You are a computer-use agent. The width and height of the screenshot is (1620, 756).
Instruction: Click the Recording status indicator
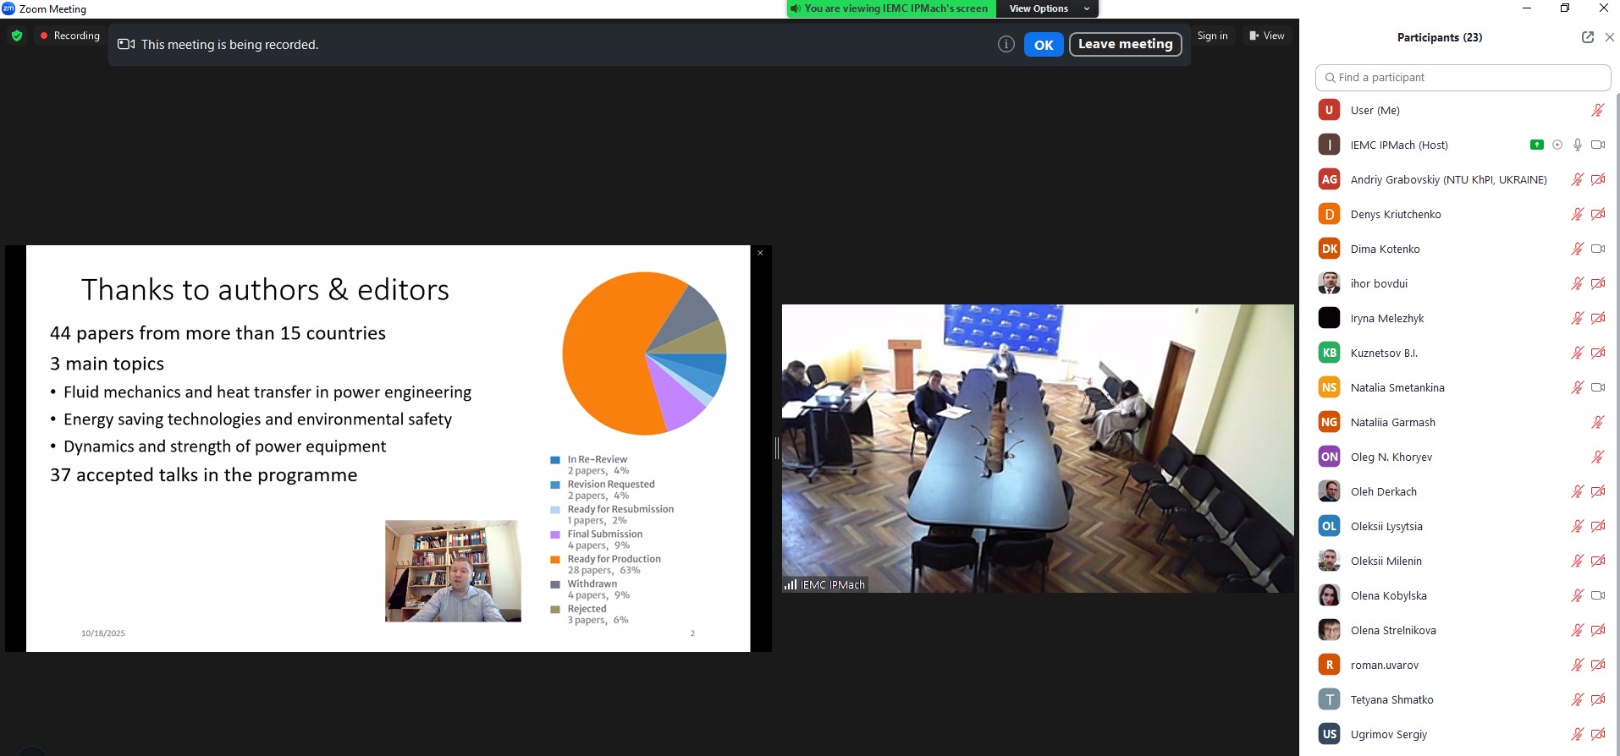[x=69, y=36]
